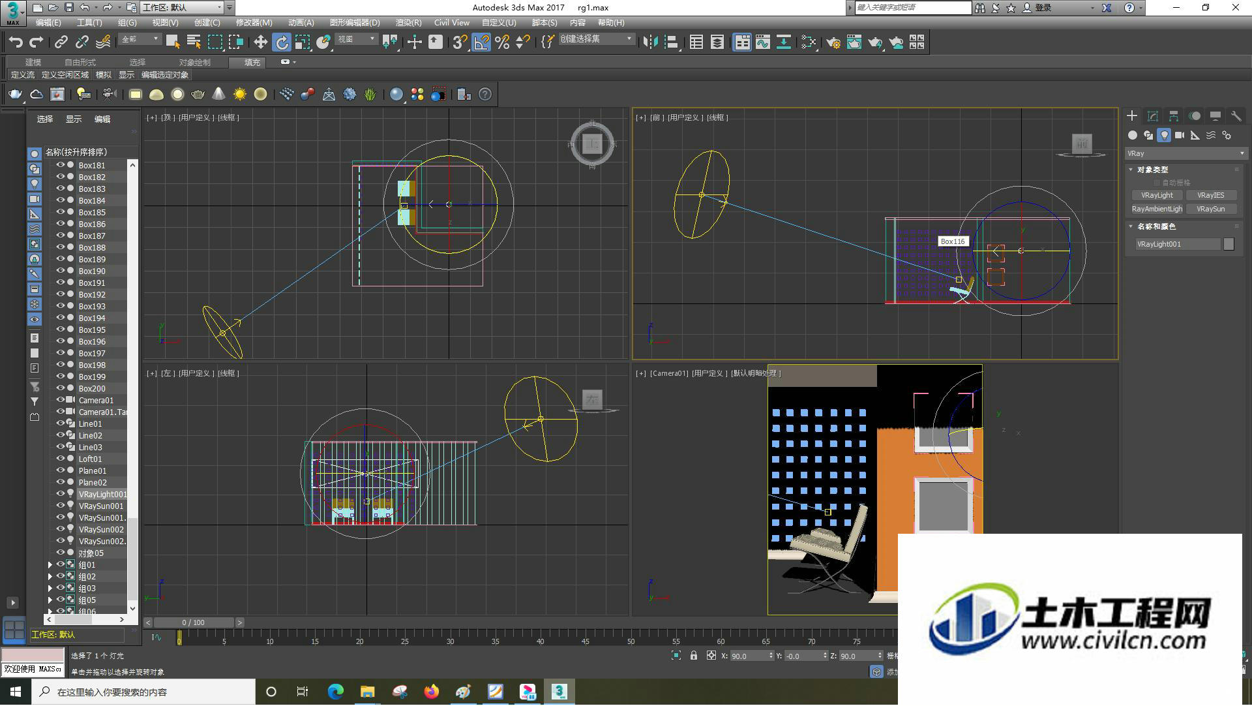Select Geometry category in Create panel
Viewport: 1252px width, 706px height.
coord(1133,136)
